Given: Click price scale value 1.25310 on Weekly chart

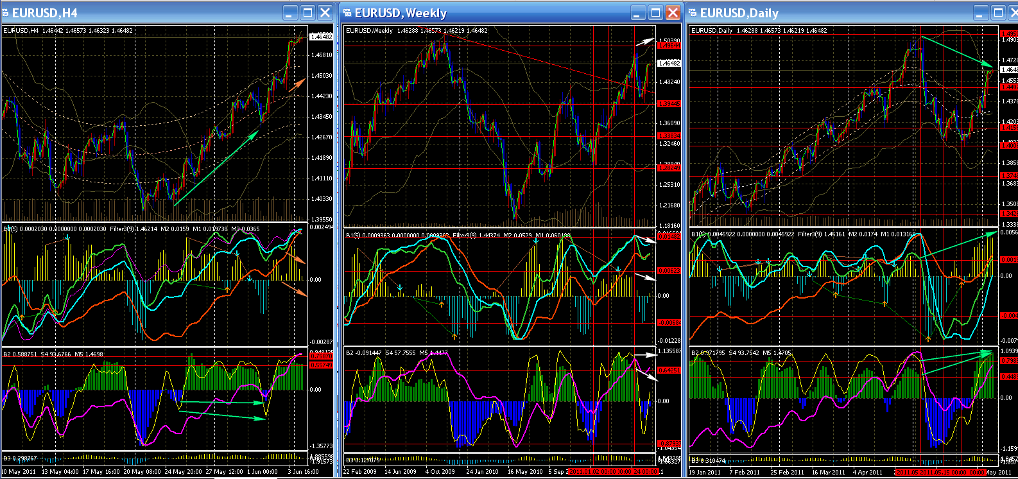Looking at the screenshot, I should click(x=669, y=185).
